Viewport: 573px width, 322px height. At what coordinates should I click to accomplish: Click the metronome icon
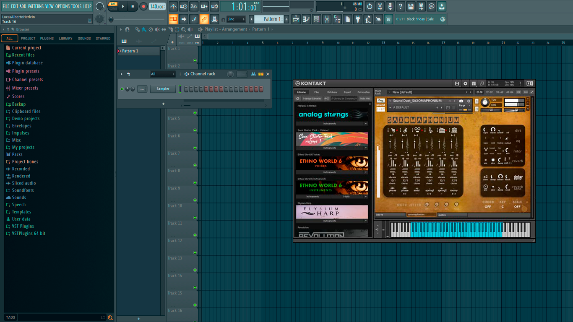173,6
